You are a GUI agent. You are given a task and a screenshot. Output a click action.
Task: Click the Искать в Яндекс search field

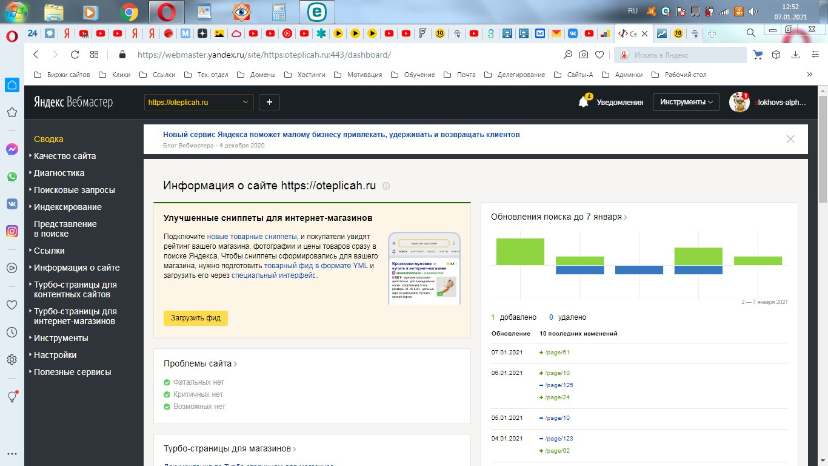tap(686, 55)
